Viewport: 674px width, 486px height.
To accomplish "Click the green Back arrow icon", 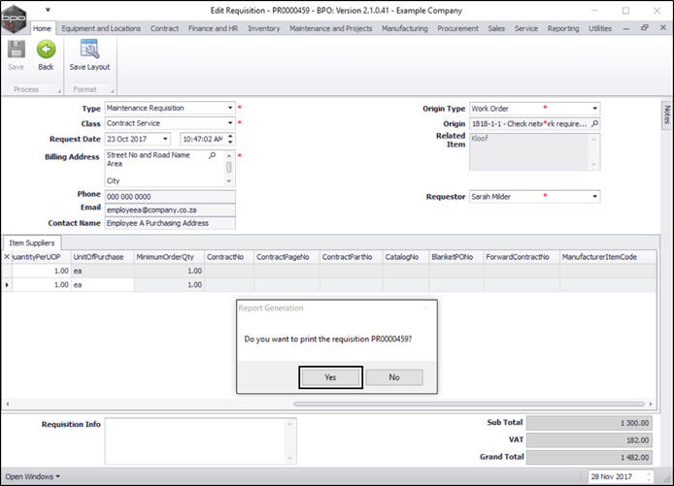I will tap(46, 49).
